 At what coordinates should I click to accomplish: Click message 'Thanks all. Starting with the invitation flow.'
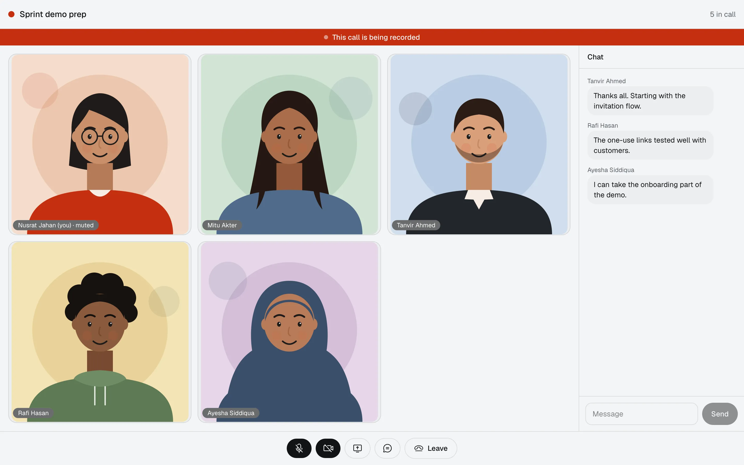tap(650, 100)
